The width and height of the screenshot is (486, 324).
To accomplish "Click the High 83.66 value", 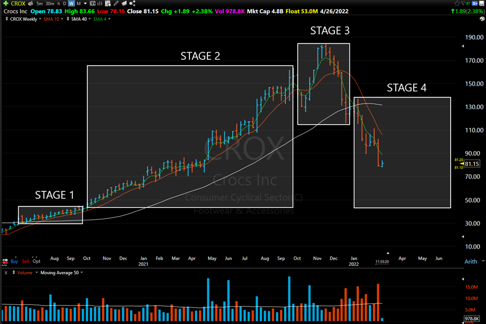I will (x=79, y=11).
